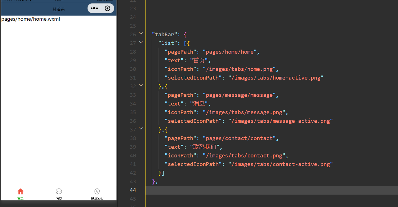Place cursor on the empty highlighted line 44
398x207 pixels.
pos(272,190)
